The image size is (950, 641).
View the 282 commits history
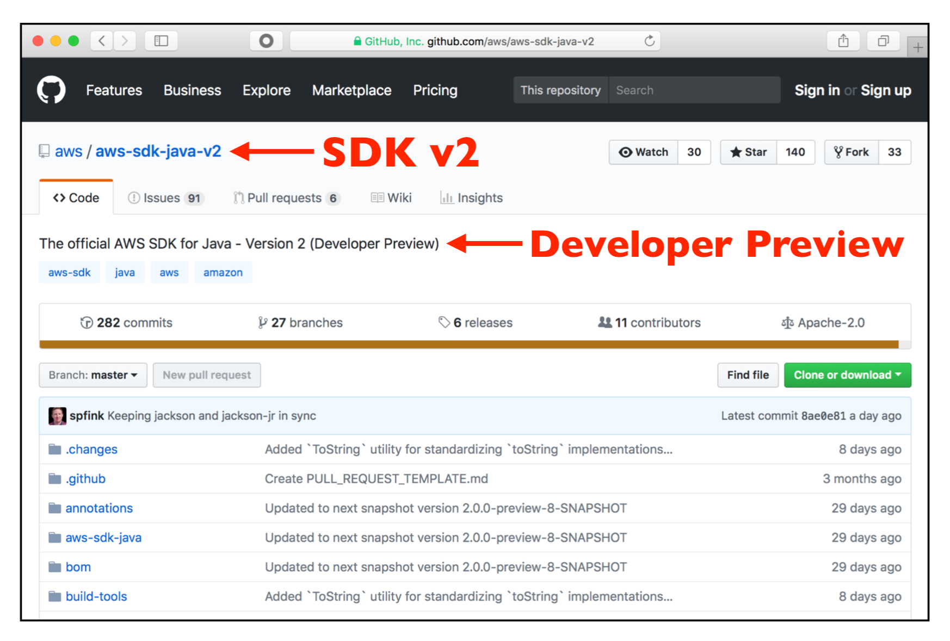[x=126, y=323]
